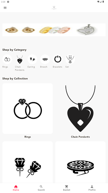The width and height of the screenshot is (108, 193).
Task: Open the hamburger navigation menu
Action: (x=5, y=8)
